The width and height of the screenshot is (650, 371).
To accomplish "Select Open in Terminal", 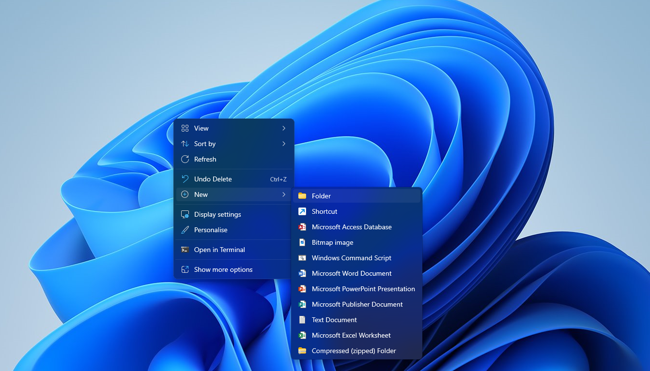I will (234, 250).
